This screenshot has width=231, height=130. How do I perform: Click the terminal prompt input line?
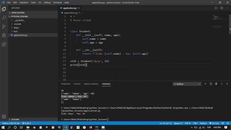point(85,120)
